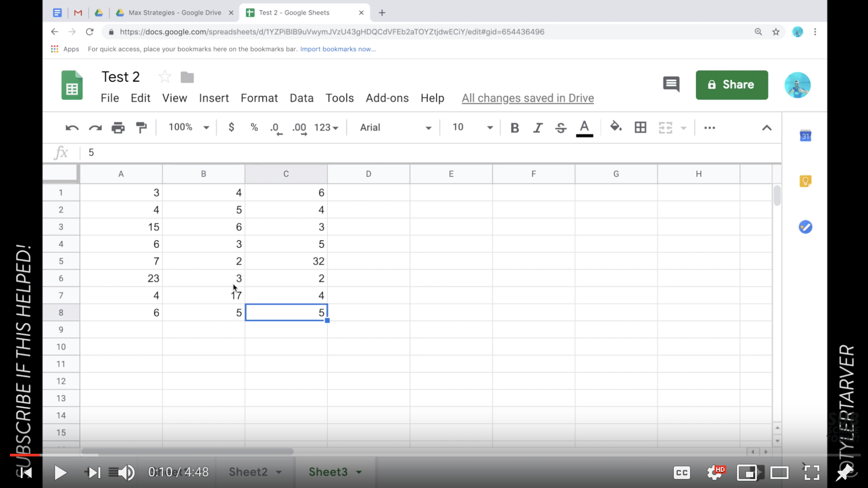This screenshot has height=488, width=868.
Task: Open Google Calendar side panel icon
Action: 805,136
